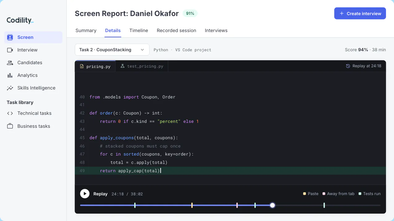Select the pricing.py editor tab

tap(95, 66)
